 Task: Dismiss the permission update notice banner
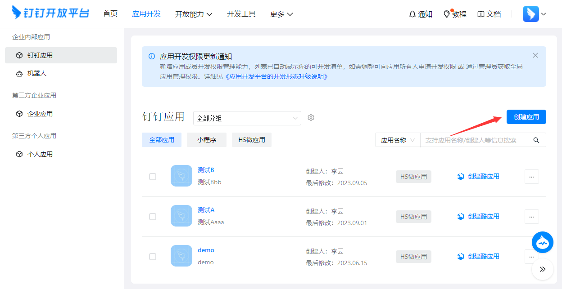tap(535, 55)
